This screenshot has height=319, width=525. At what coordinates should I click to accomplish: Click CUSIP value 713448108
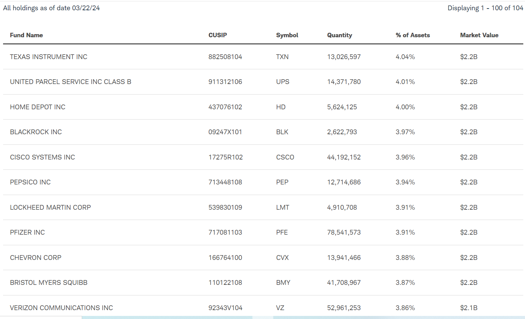[x=225, y=182]
